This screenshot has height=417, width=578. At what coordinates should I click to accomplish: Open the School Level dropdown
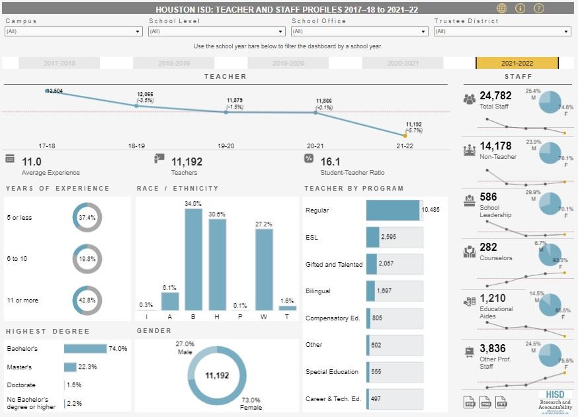click(x=217, y=31)
